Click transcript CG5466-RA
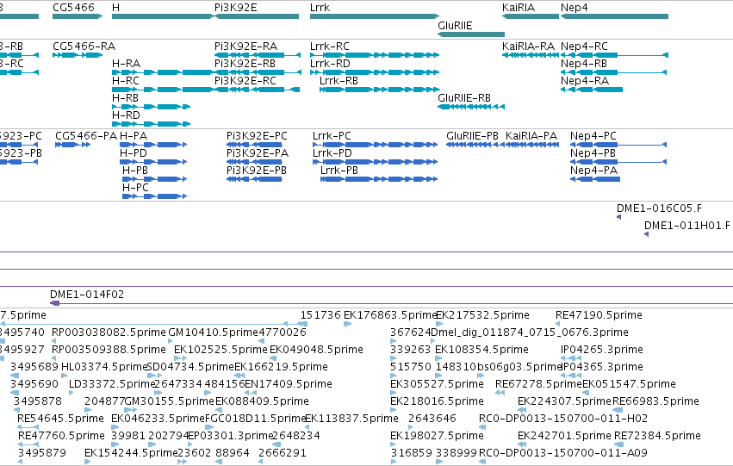Image resolution: width=733 pixels, height=466 pixels. click(x=78, y=55)
